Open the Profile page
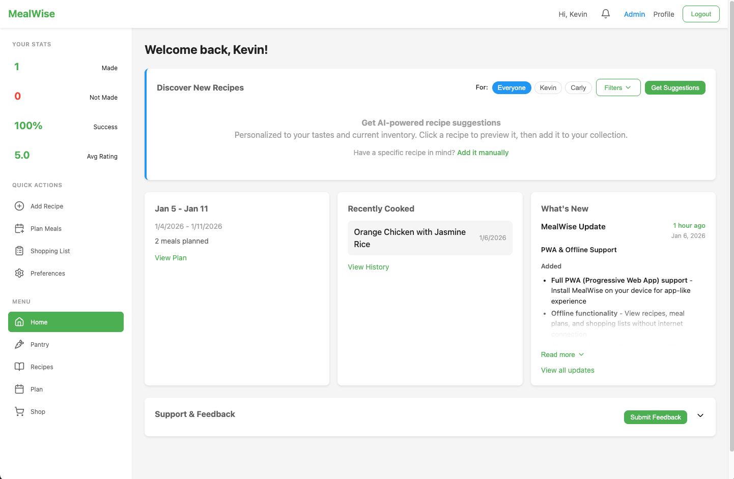 point(663,14)
